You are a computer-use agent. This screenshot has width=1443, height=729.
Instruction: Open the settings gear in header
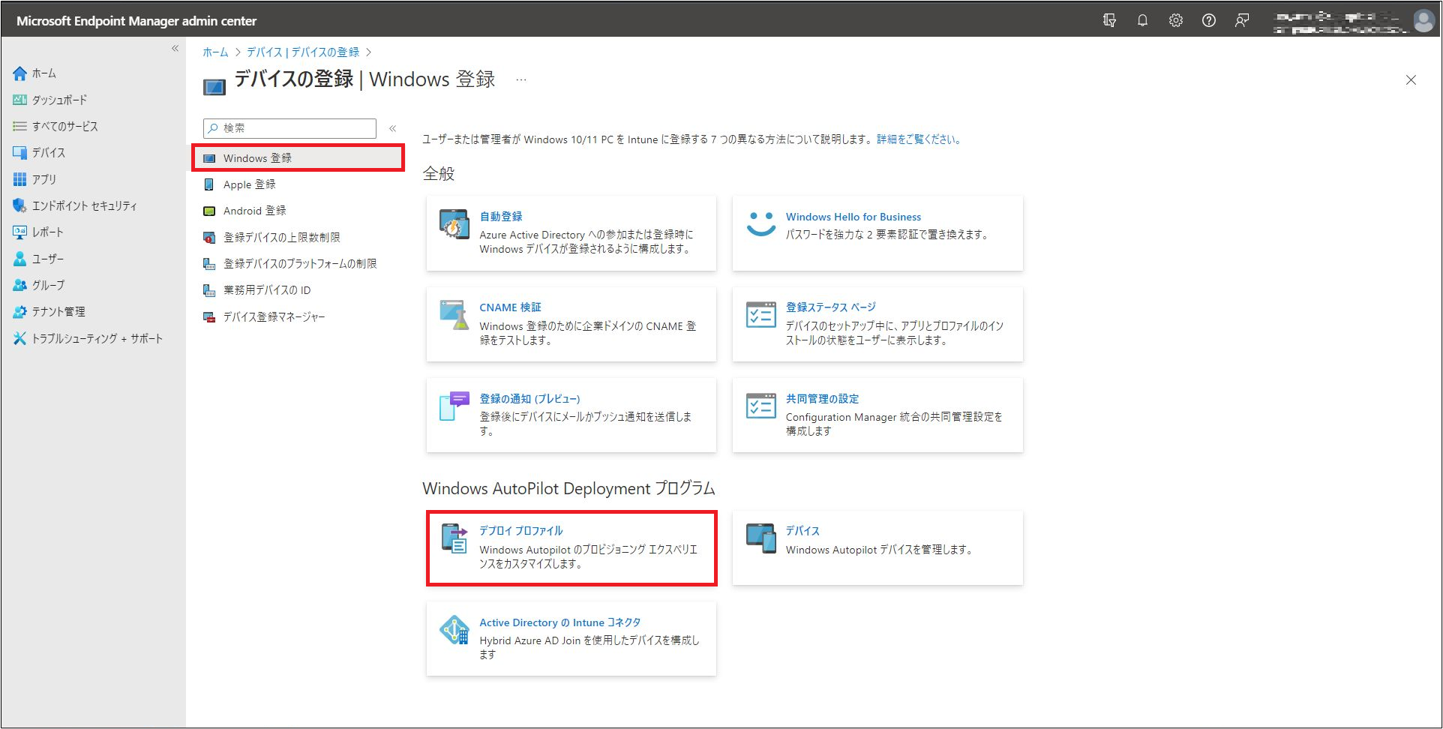coord(1175,20)
